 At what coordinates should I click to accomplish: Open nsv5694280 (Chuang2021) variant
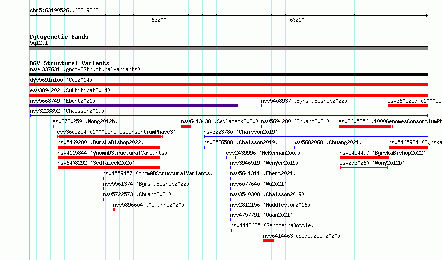pyautogui.click(x=295, y=121)
